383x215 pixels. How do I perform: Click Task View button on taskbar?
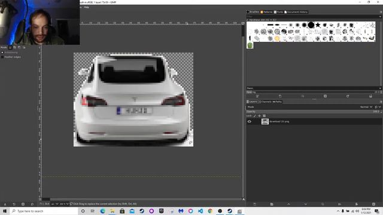(93, 211)
